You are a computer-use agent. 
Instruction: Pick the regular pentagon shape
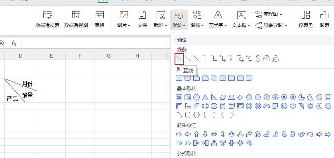(x=249, y=97)
